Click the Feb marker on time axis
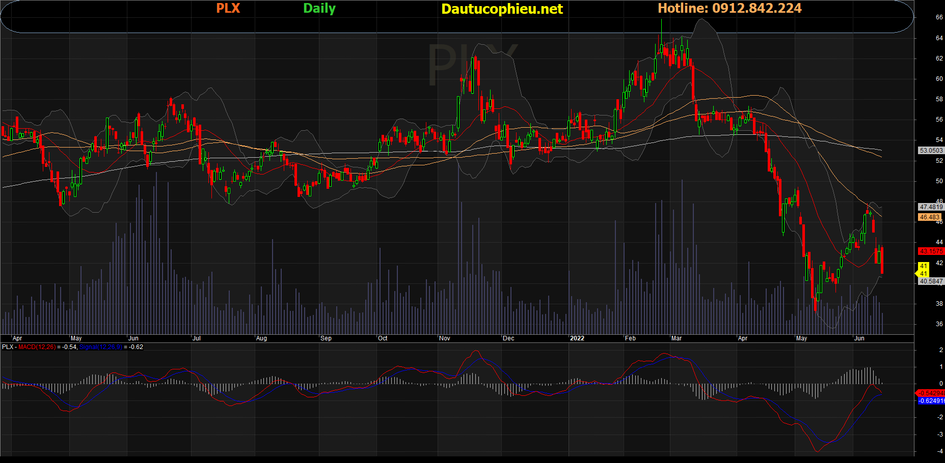Screen dimensions: 945x463 click(x=630, y=338)
